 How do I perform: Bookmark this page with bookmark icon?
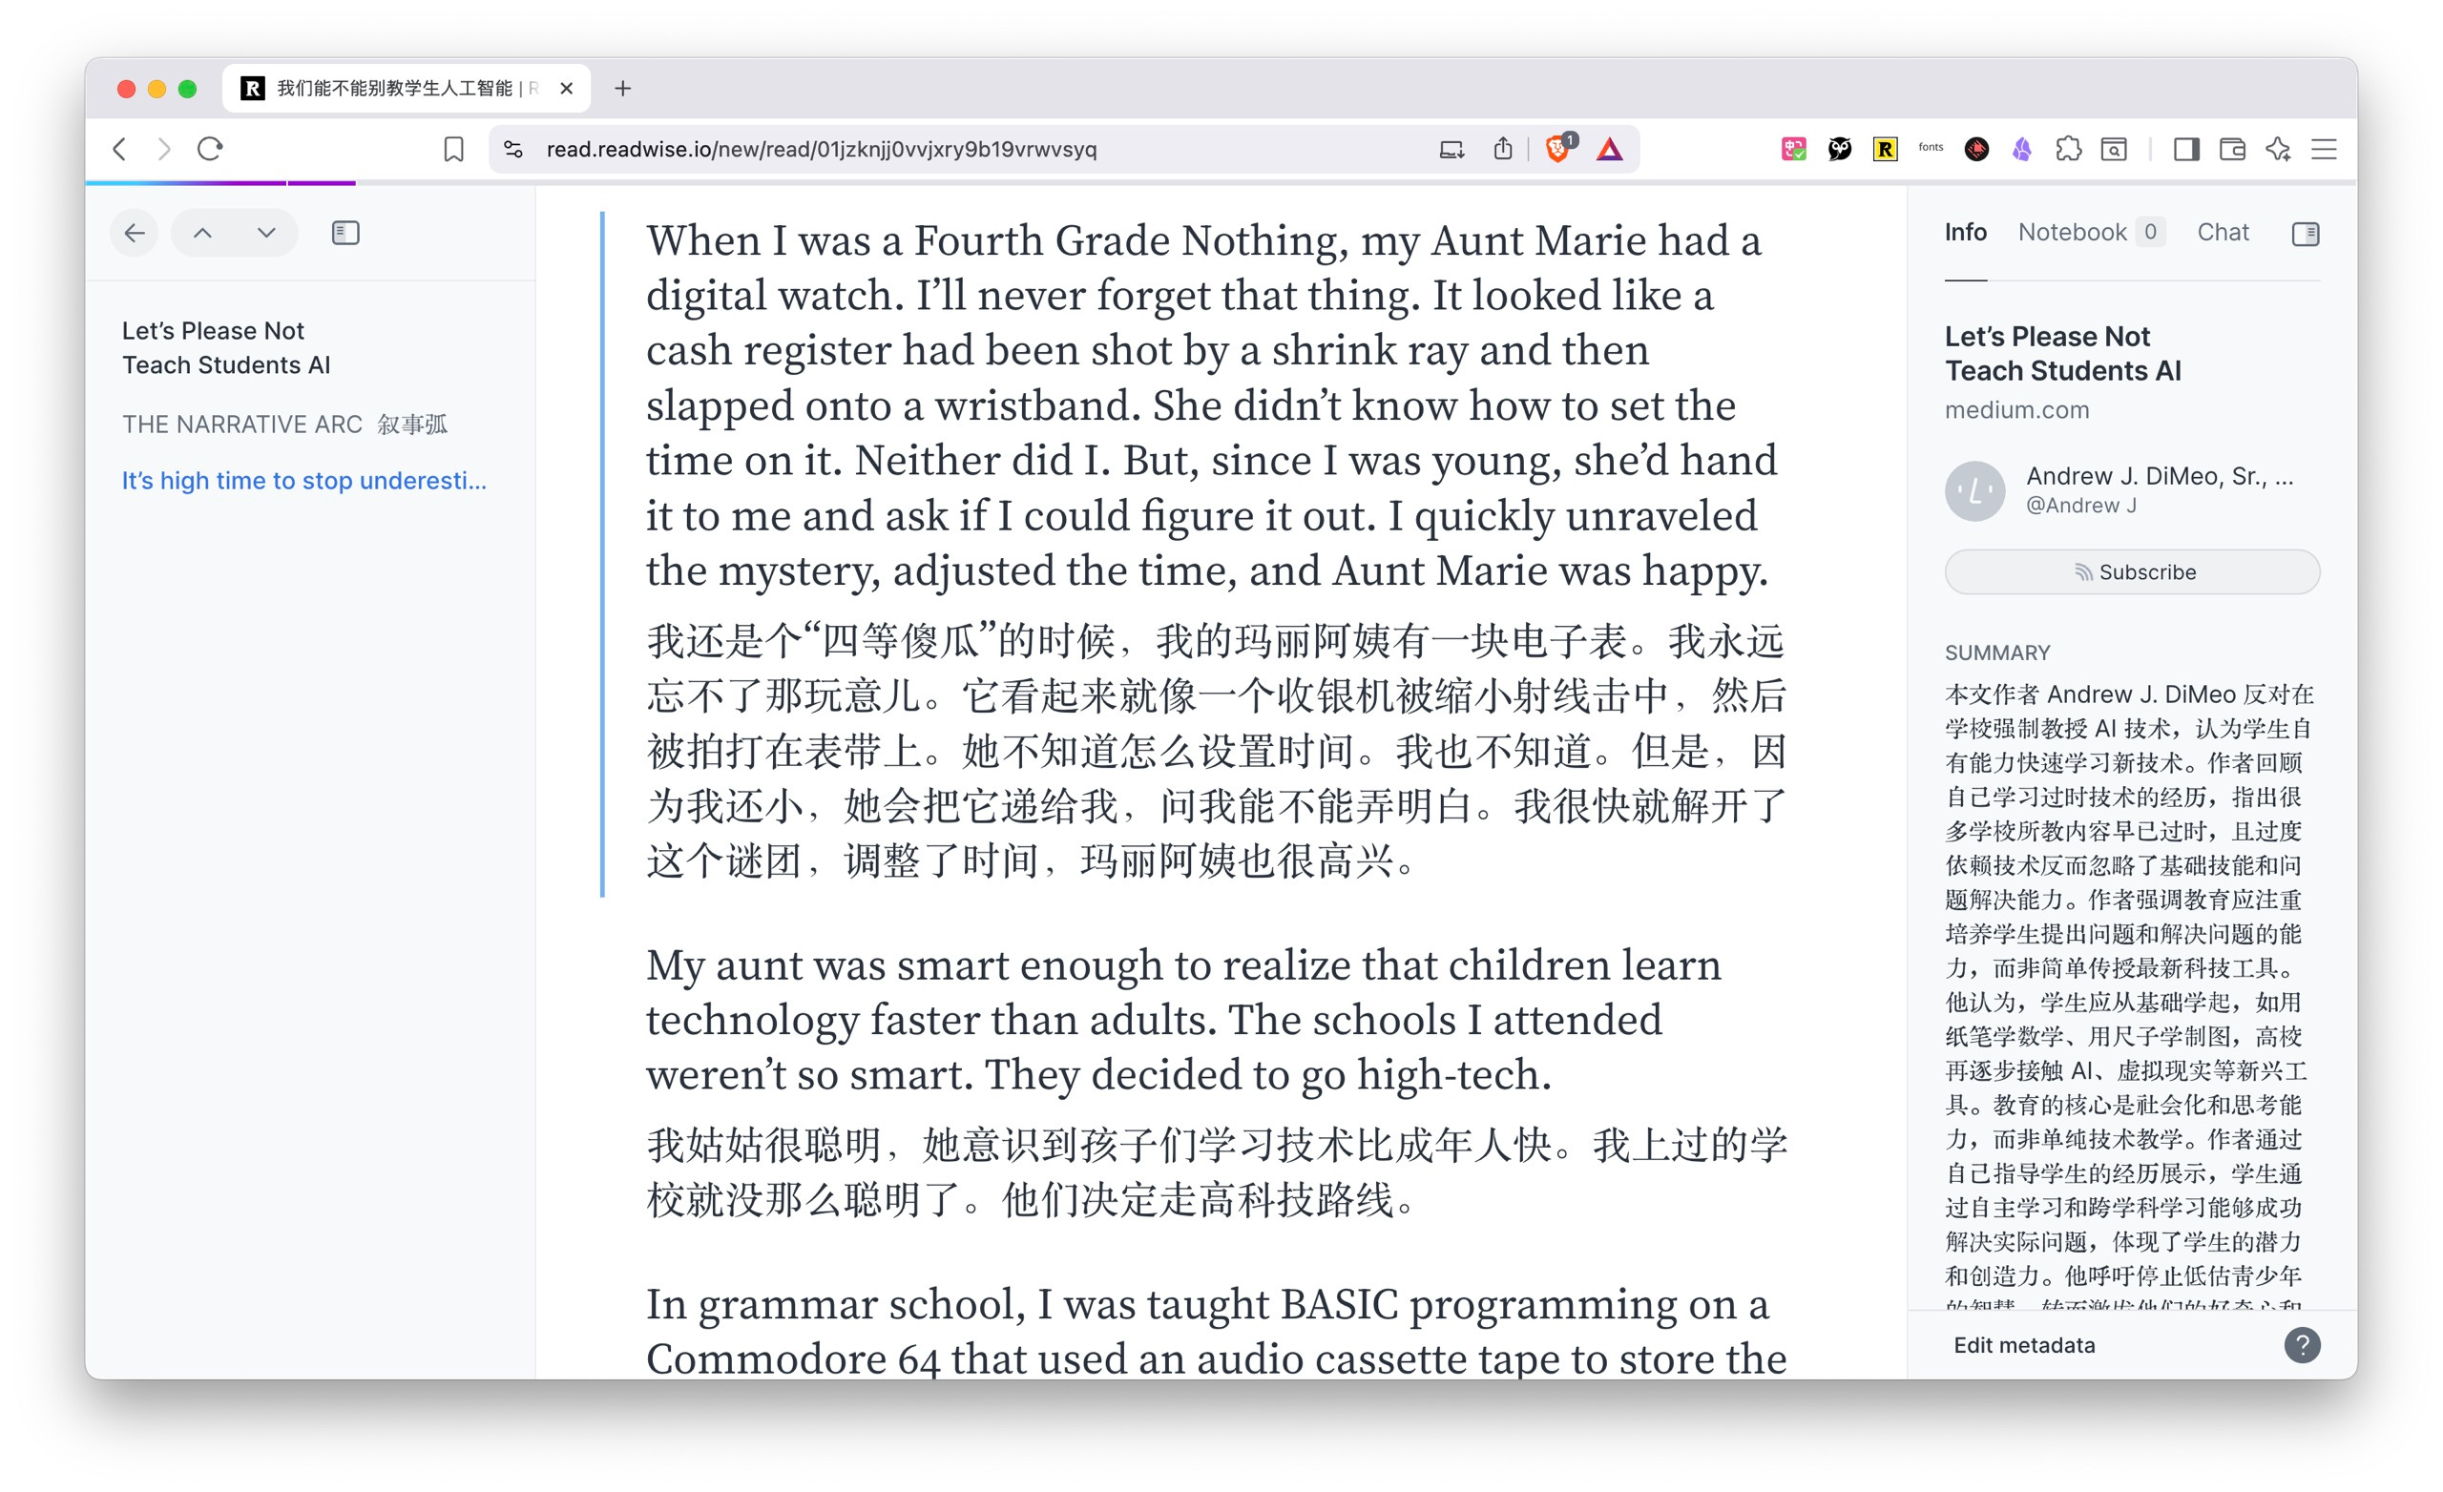453,149
